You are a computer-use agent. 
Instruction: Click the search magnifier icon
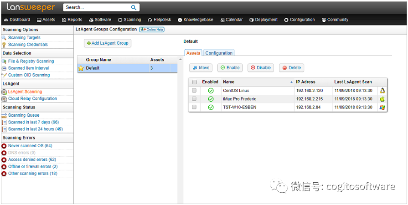pyautogui.click(x=134, y=8)
